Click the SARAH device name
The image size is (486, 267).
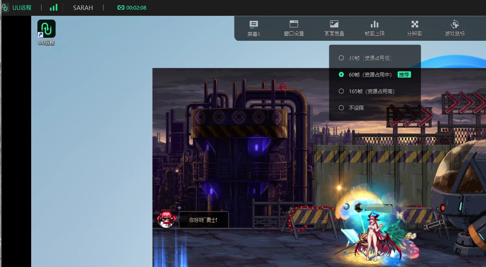pyautogui.click(x=83, y=8)
